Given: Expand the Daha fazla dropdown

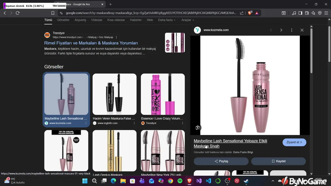Looking at the screenshot, I should pyautogui.click(x=167, y=20).
